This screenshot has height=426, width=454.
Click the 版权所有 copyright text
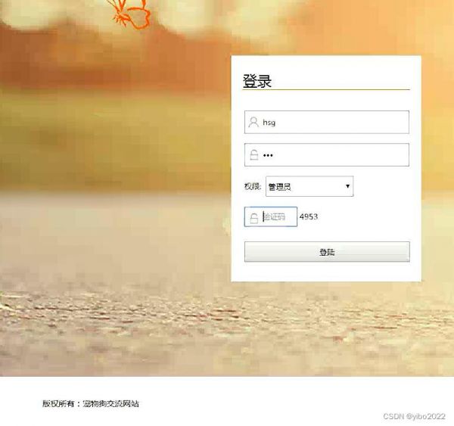coord(58,404)
